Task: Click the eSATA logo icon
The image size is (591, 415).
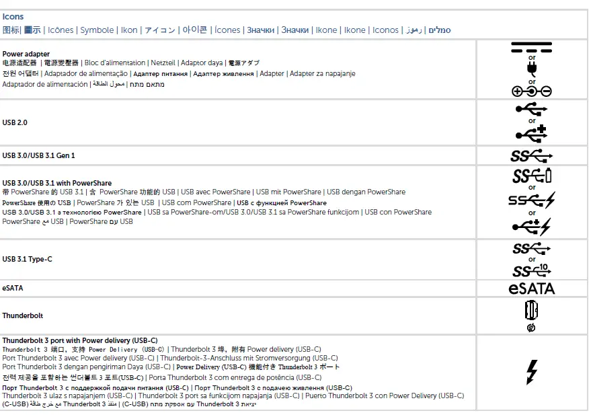Action: [531, 289]
